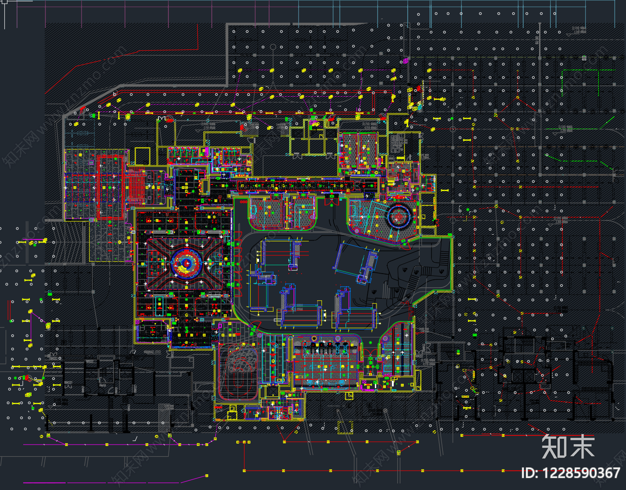
Task: Select the oval track-shaped room outline
Action: [x=238, y=371]
